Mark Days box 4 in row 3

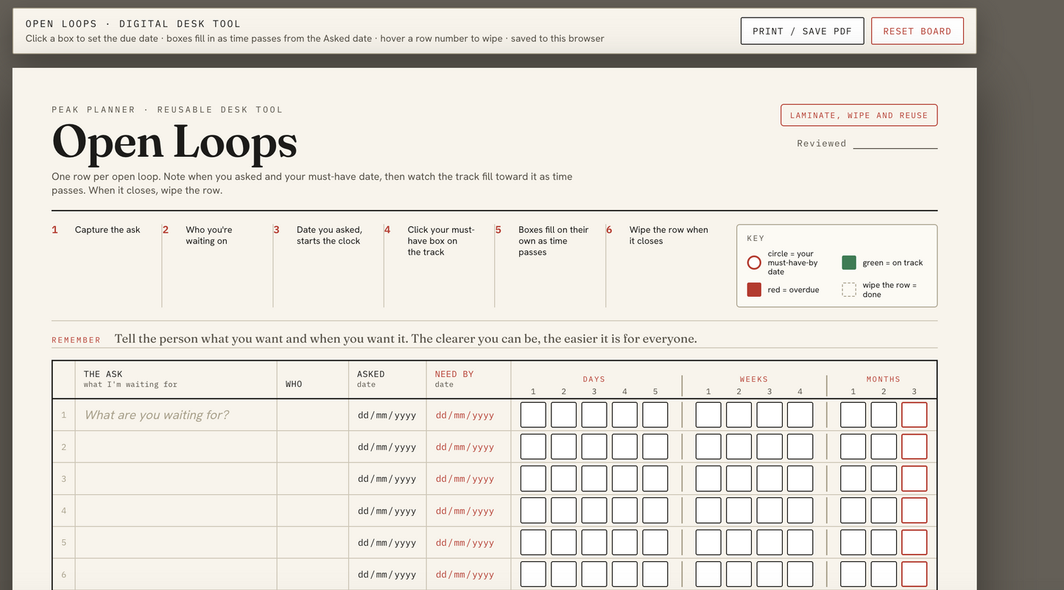624,479
